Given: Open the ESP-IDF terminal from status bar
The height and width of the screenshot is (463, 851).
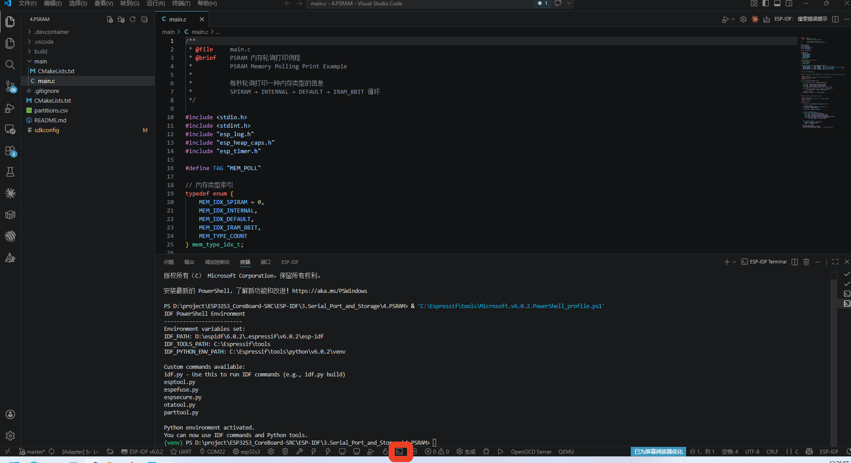Looking at the screenshot, I should [x=399, y=451].
